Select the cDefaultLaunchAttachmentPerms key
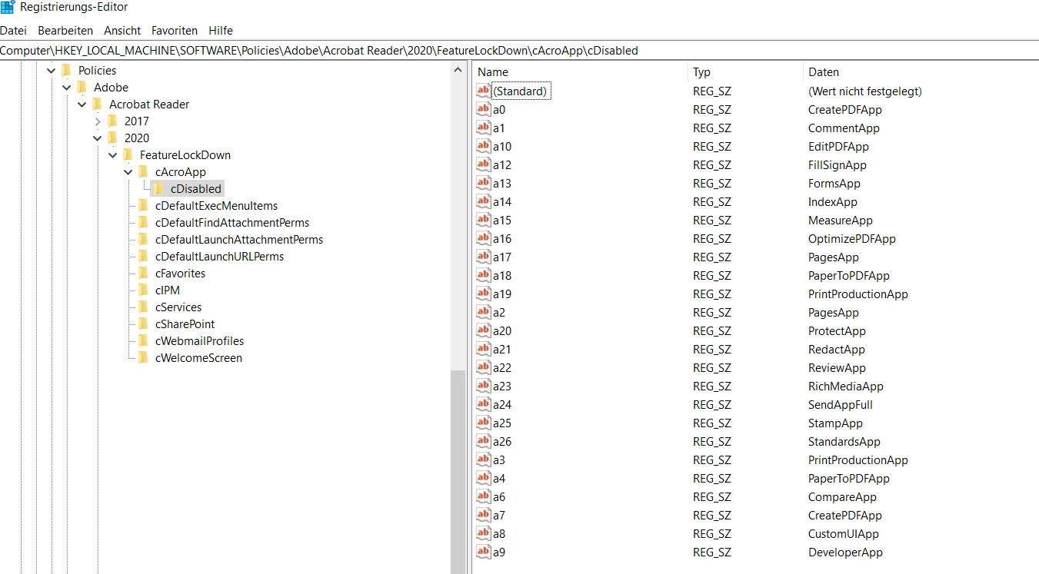 [238, 240]
